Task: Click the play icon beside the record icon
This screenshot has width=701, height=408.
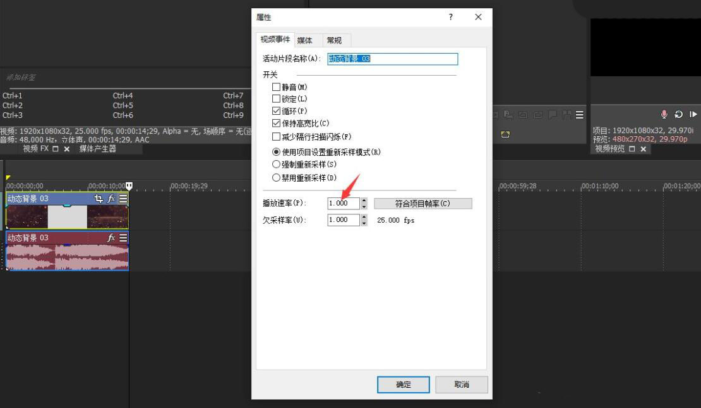Action: pyautogui.click(x=693, y=114)
